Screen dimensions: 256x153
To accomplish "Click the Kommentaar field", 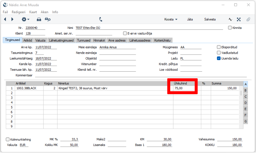I will [141, 75].
